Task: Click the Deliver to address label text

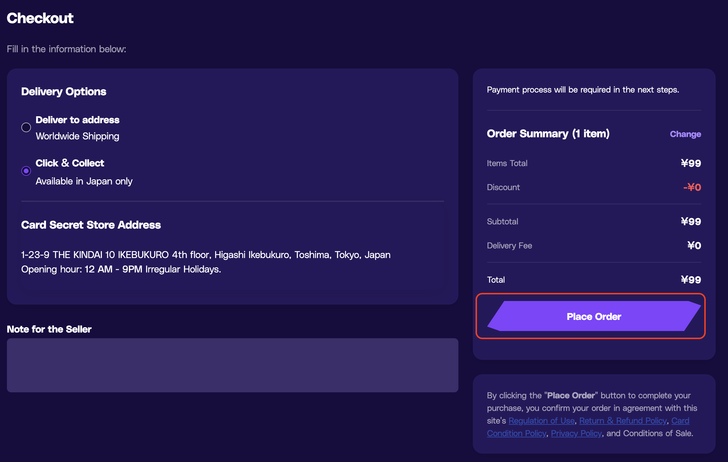Action: (x=77, y=120)
